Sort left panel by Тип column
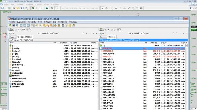Screen dimensions: 197x110 click(55, 43)
